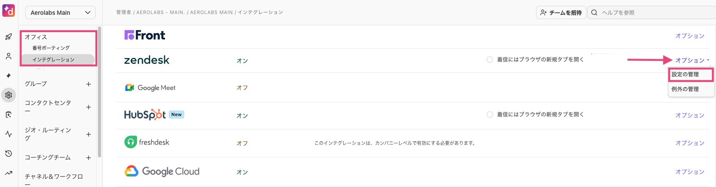Open the rocket launch sidebar icon
The image size is (716, 187).
click(9, 37)
